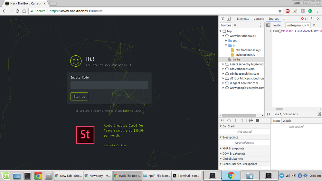Toggle deactivate breakpoints icon
The width and height of the screenshot is (322, 181).
[251, 120]
